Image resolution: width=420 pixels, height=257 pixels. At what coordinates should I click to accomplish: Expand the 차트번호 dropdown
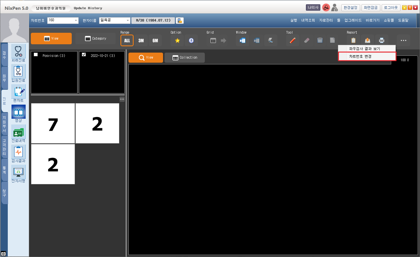point(76,20)
